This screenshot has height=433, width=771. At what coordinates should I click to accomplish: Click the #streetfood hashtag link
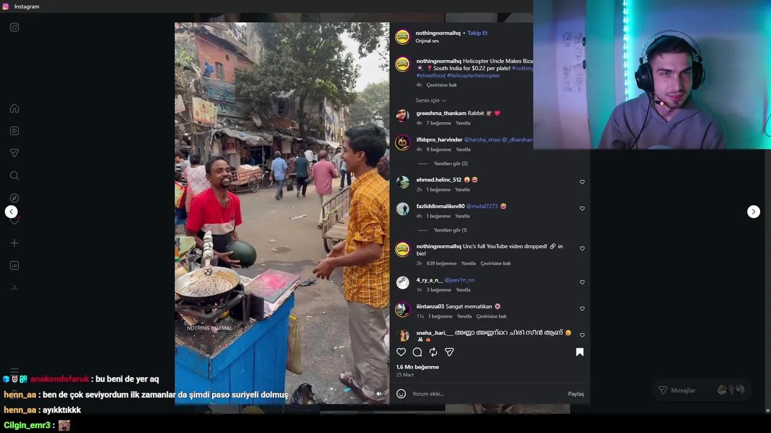click(x=431, y=76)
